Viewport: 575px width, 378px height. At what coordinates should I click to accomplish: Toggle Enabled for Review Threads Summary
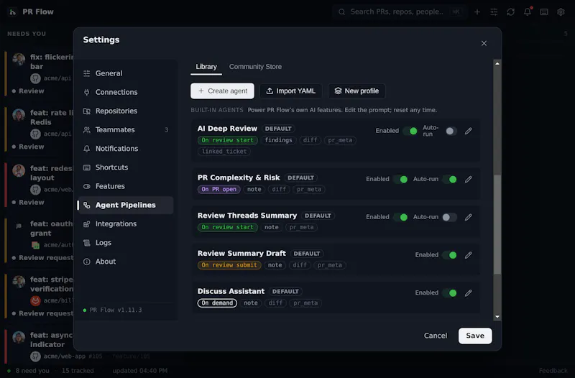[x=400, y=218]
